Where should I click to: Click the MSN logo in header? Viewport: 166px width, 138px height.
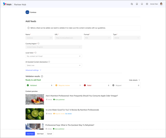coord(7,4)
